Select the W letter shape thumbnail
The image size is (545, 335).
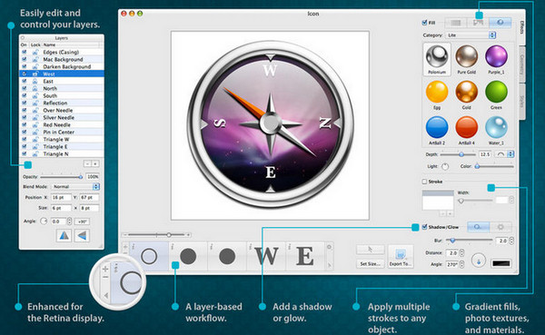point(266,256)
